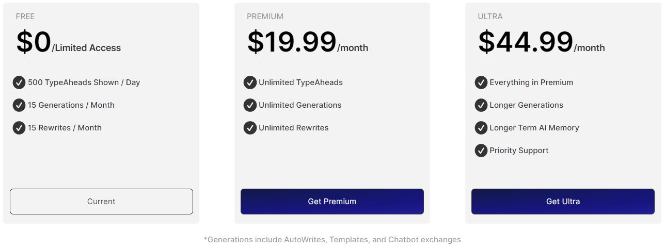The image size is (665, 250).
Task: Select the PREMIUM plan heading label
Action: (265, 16)
